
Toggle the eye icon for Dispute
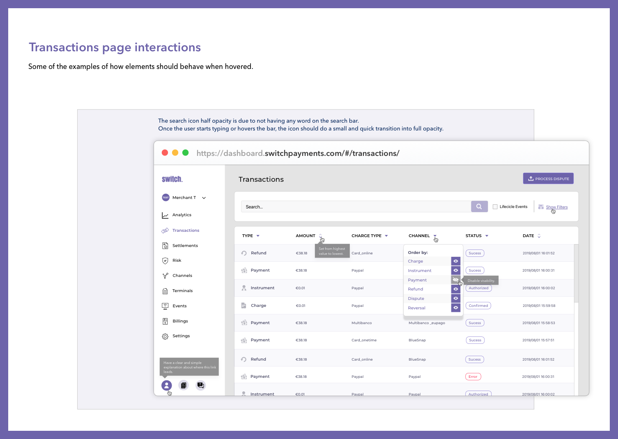pos(456,298)
